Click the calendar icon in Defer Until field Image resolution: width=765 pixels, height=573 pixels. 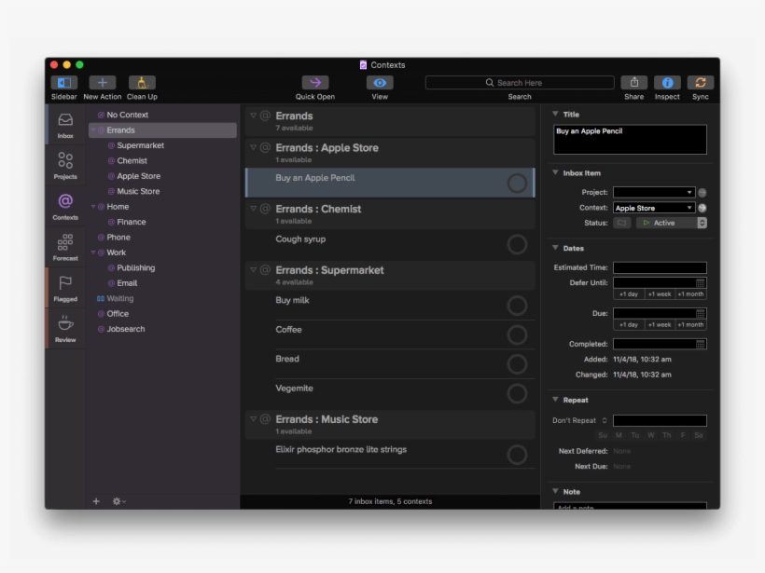click(x=700, y=283)
